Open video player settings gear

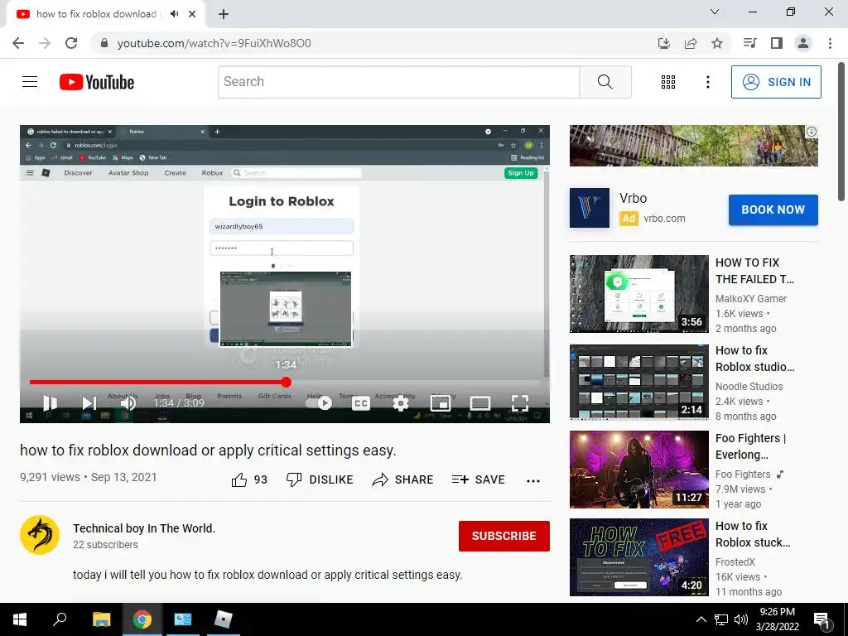(x=400, y=403)
